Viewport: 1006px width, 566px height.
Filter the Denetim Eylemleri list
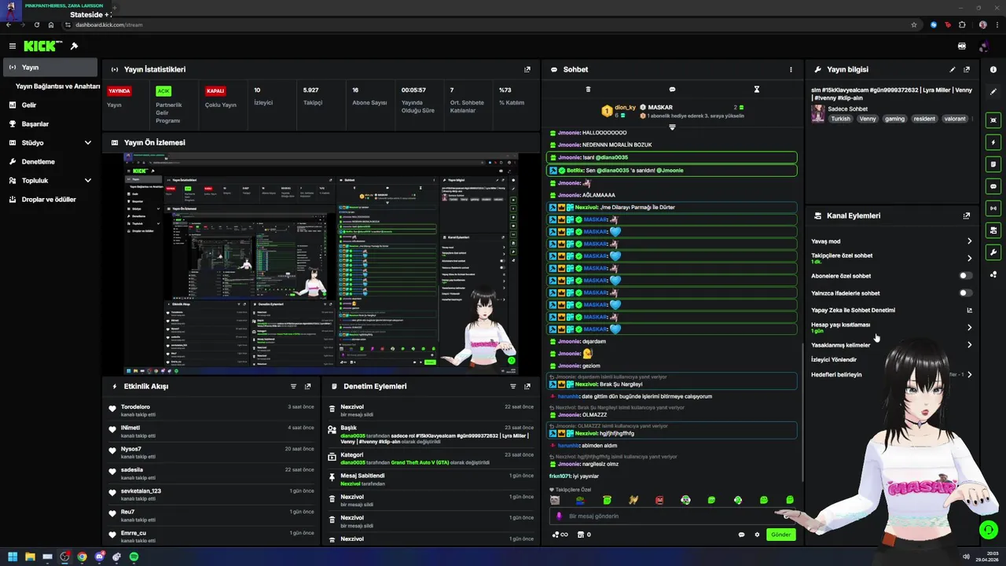coord(513,386)
